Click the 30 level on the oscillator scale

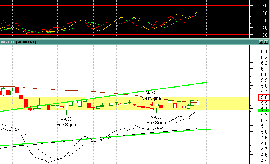(x=264, y=35)
